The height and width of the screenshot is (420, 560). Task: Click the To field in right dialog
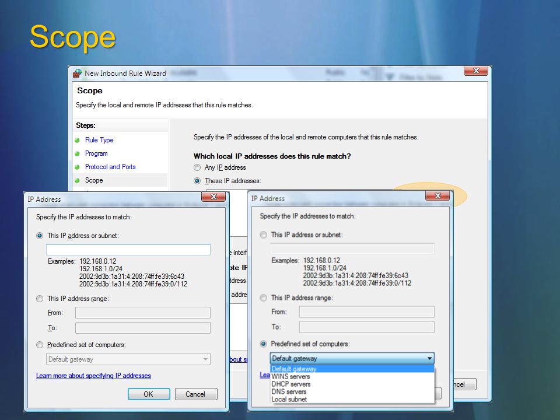367,327
